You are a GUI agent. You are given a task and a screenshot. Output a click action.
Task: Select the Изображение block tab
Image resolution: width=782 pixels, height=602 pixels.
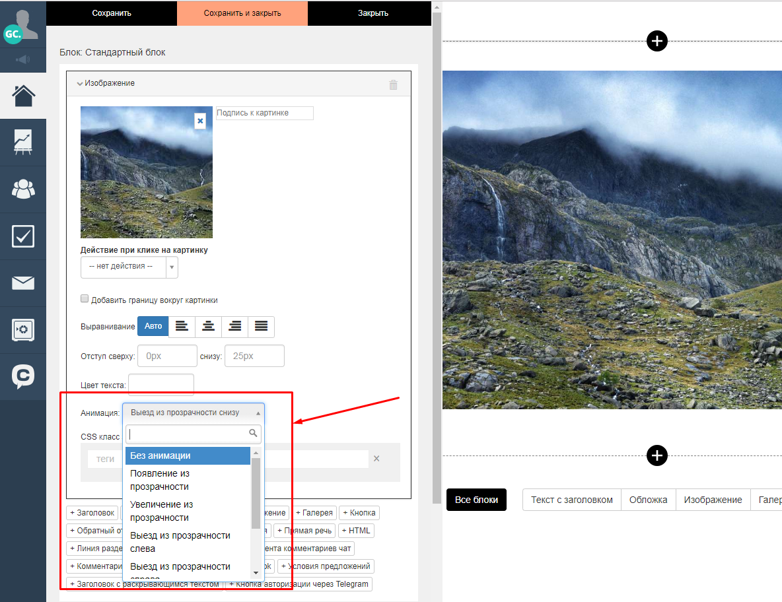click(713, 499)
